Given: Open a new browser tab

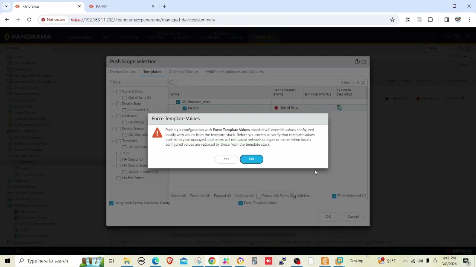Looking at the screenshot, I should pos(164,6).
